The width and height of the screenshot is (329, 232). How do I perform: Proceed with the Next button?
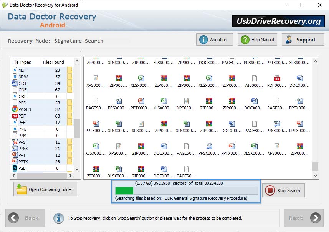pyautogui.click(x=304, y=218)
